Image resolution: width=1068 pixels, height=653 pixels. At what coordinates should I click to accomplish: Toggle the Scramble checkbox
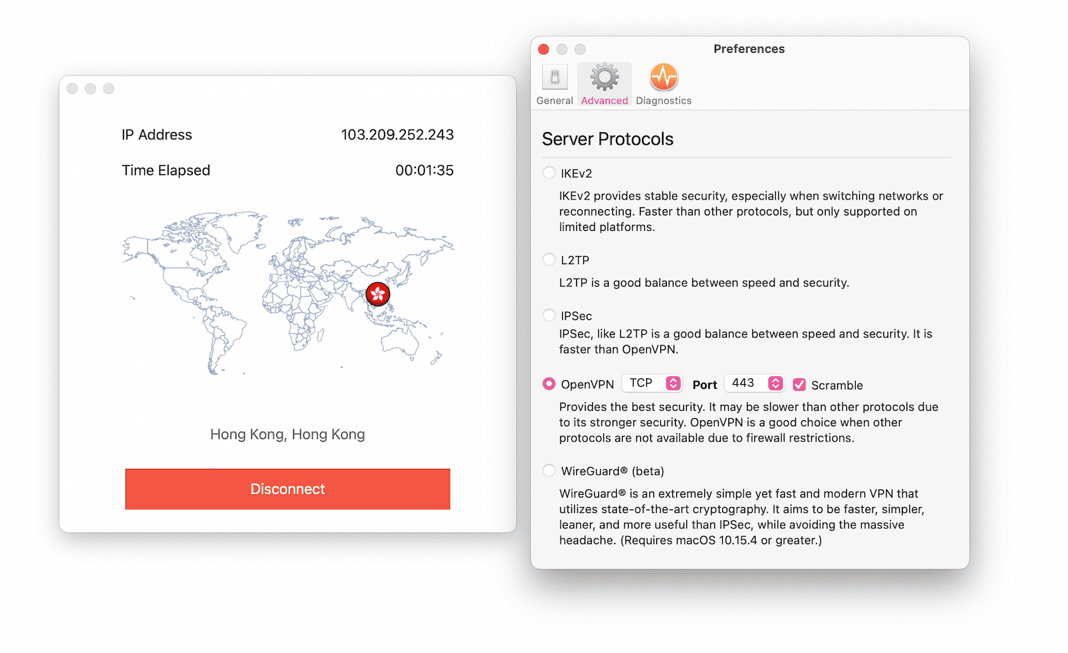[799, 384]
